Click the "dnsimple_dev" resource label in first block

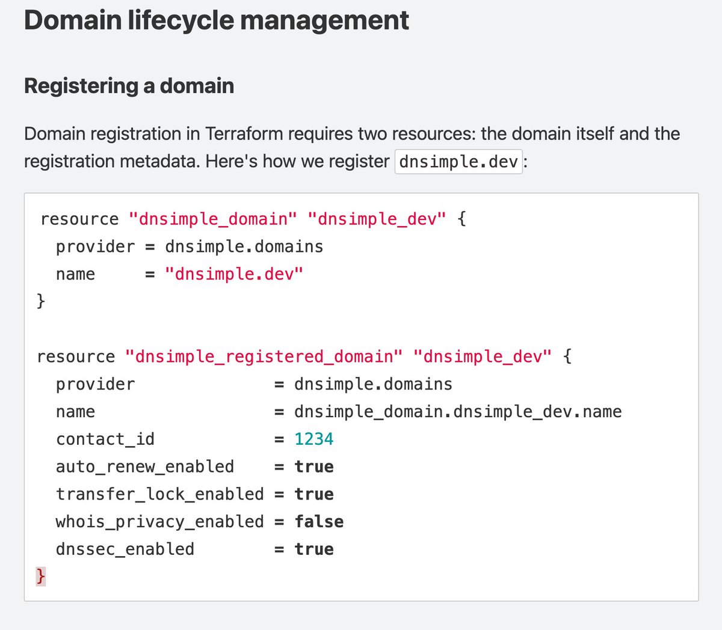[378, 219]
